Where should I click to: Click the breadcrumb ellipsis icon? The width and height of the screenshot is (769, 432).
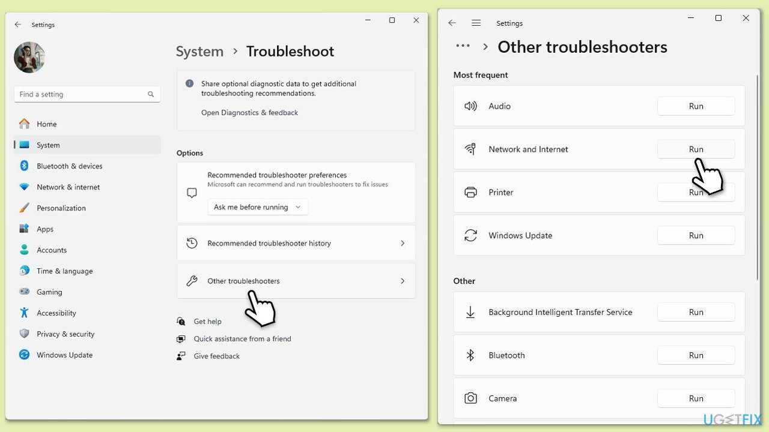(x=463, y=46)
